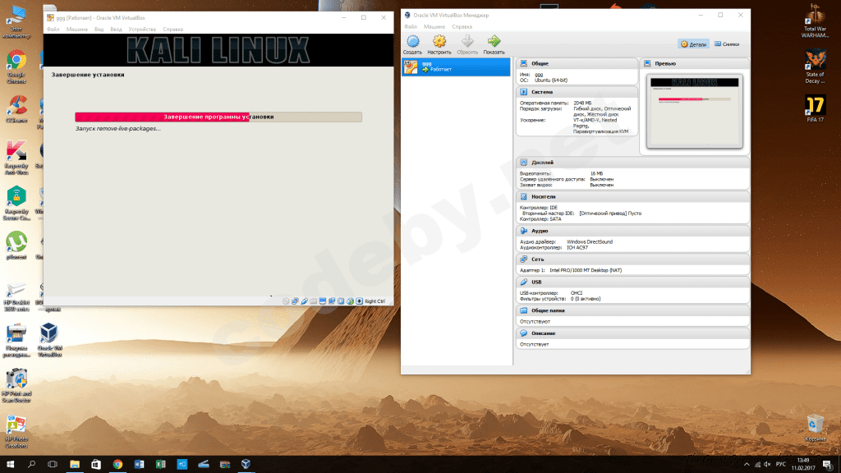Screen dimensions: 841x473
Task: Open the Recycle Bin on desktop
Action: coord(816,425)
